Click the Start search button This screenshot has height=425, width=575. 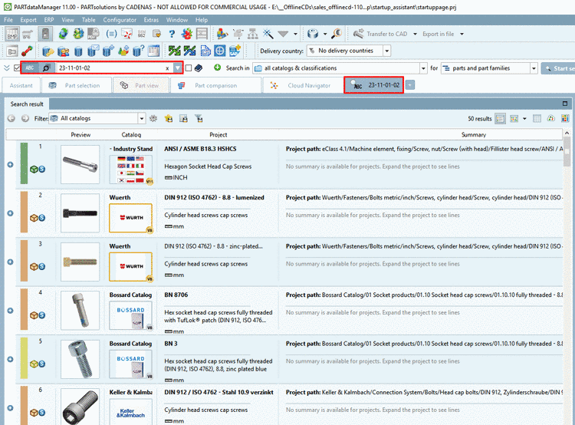558,68
